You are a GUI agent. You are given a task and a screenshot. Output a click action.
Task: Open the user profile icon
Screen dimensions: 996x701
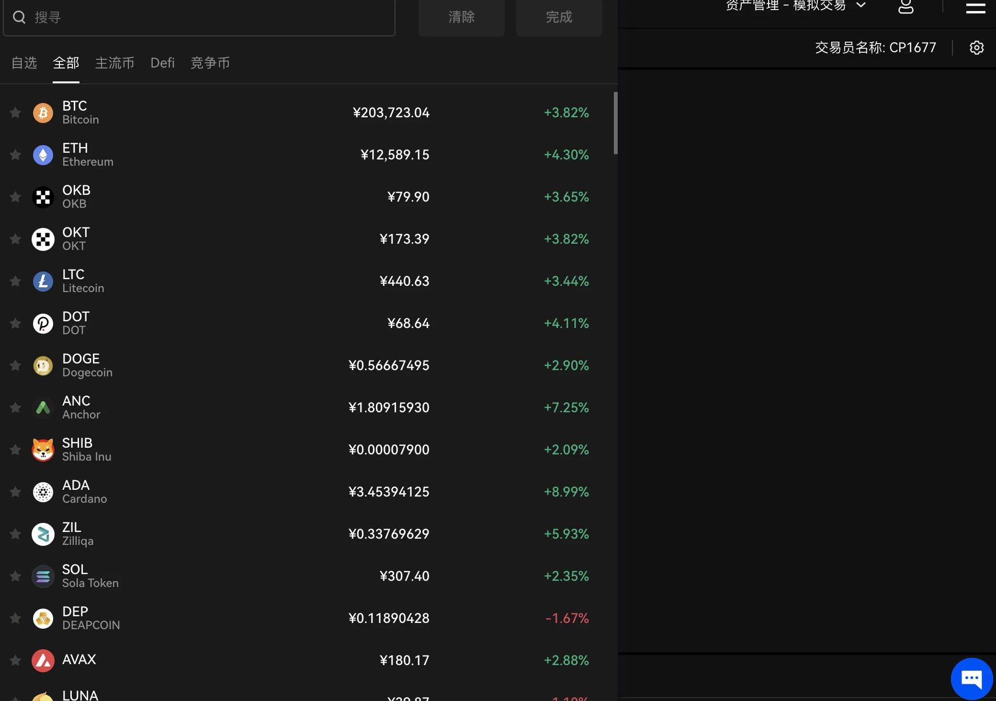[905, 7]
